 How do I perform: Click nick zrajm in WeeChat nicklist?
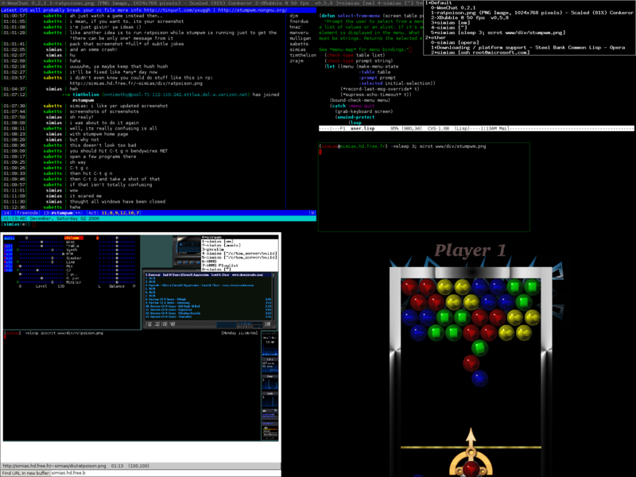[x=296, y=61]
